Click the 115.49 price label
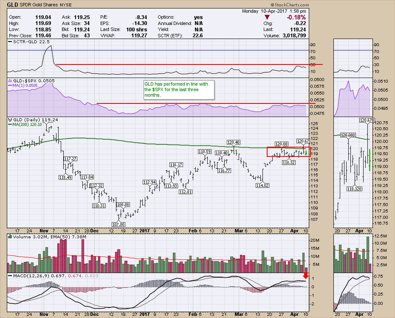Viewport: 395px width, 318px height. (x=65, y=178)
